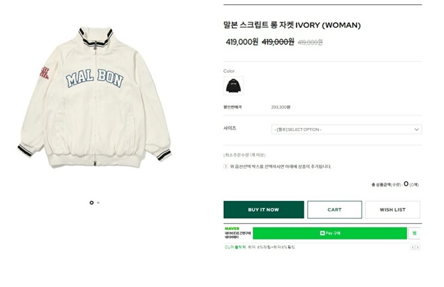Viewport: 444px width, 287px height.
Task: Click the previous arrow in benefits row
Action: [x=413, y=247]
